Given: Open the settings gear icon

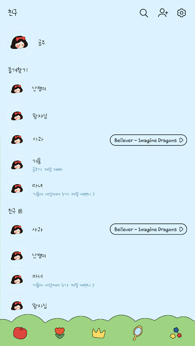Looking at the screenshot, I should pos(182,13).
